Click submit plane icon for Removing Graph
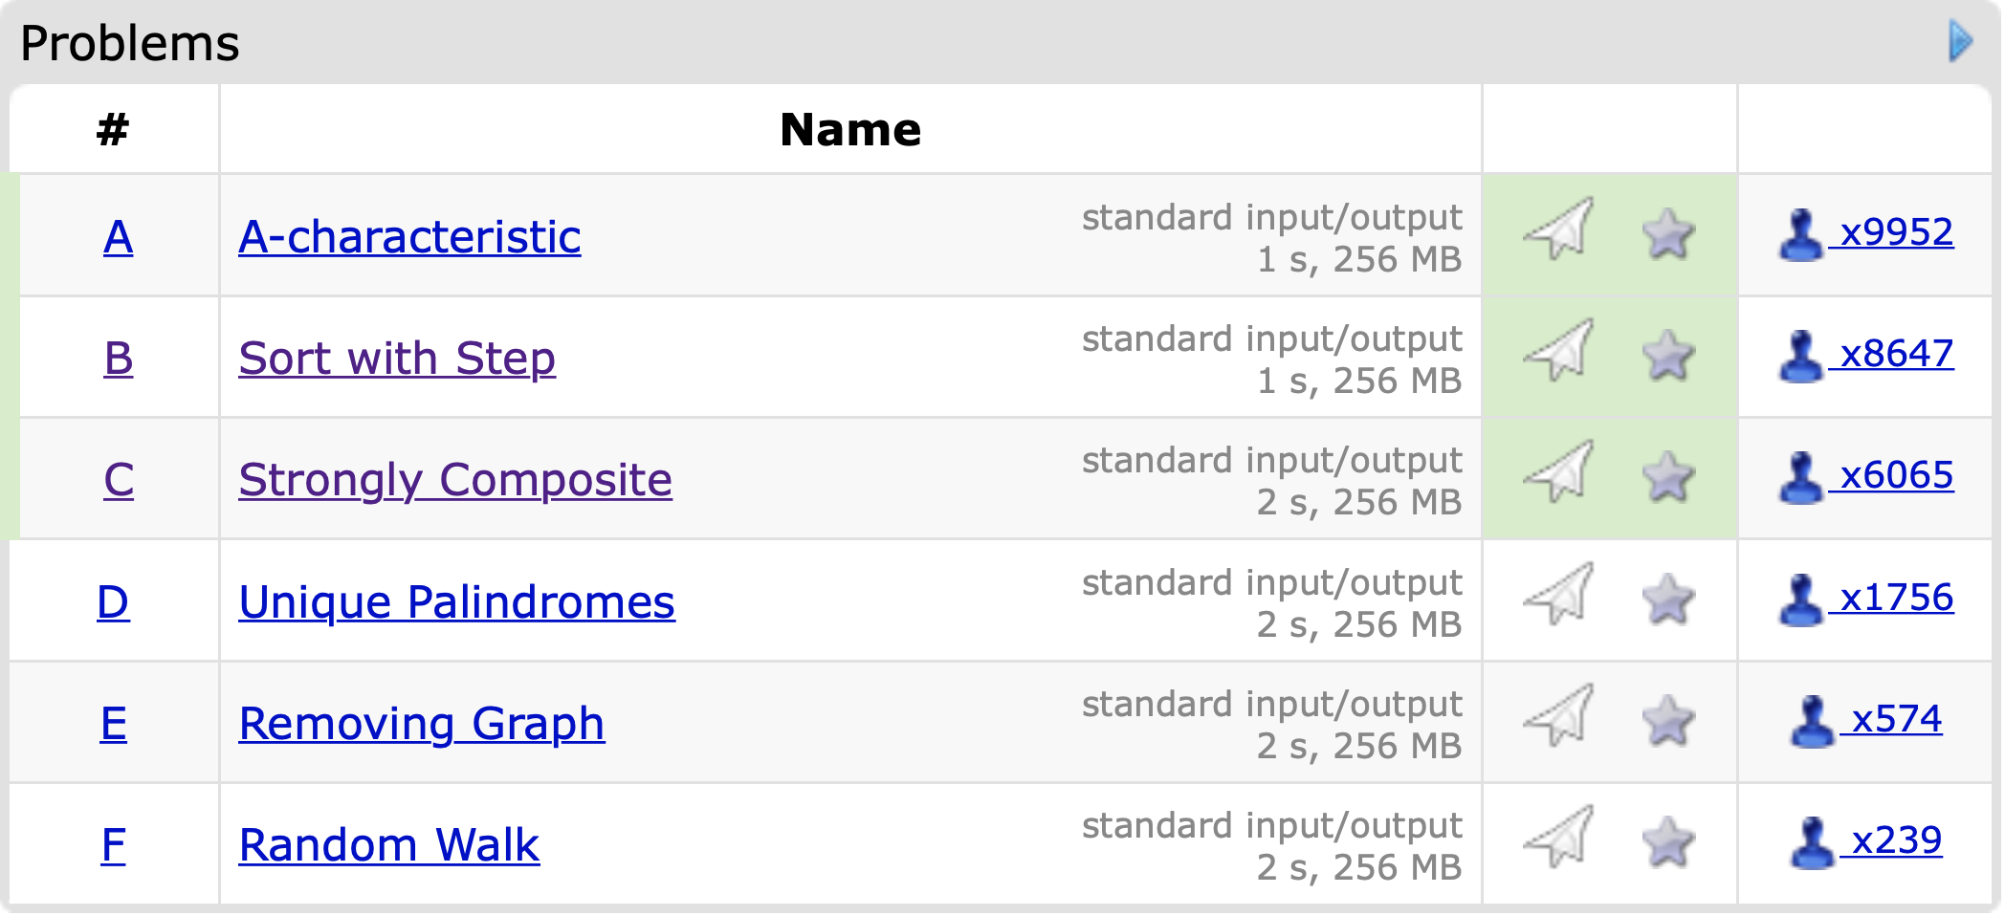 click(x=1559, y=716)
